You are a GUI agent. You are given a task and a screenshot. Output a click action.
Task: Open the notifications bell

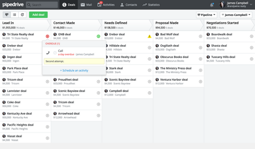point(212,5)
